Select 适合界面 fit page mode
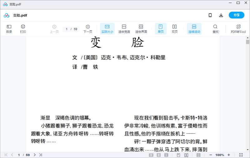This screenshot has width=250, height=158. [x=141, y=29]
